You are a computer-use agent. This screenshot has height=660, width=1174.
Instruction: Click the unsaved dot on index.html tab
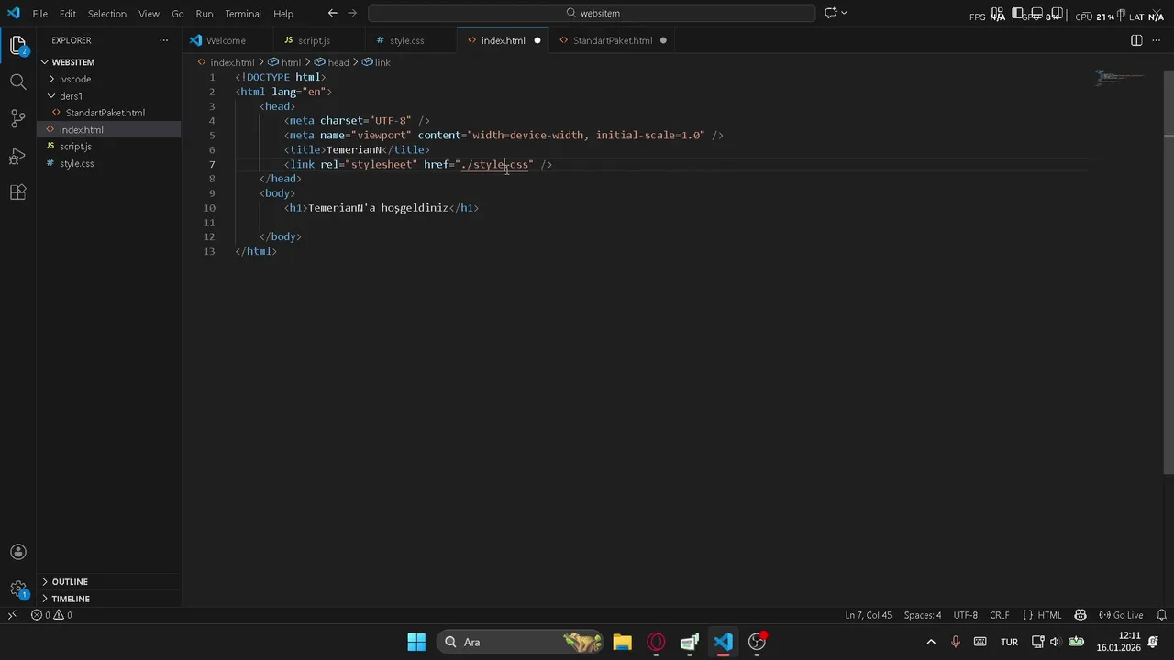tap(537, 40)
